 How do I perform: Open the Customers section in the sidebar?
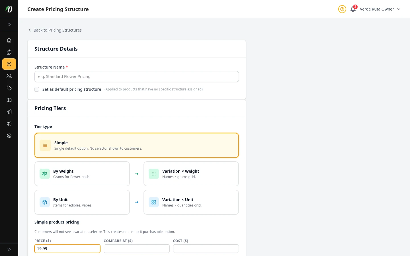9,76
